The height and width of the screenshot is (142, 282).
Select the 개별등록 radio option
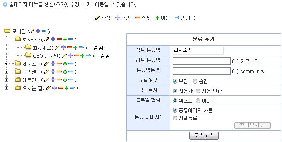click(174, 118)
